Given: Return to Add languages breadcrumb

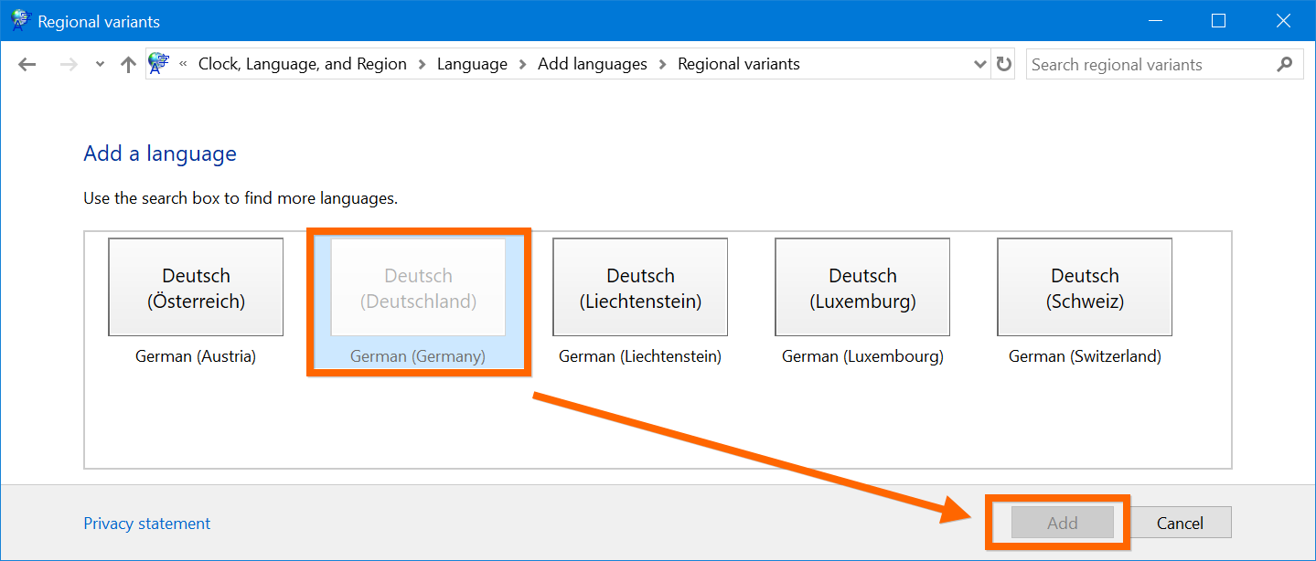Looking at the screenshot, I should point(592,65).
